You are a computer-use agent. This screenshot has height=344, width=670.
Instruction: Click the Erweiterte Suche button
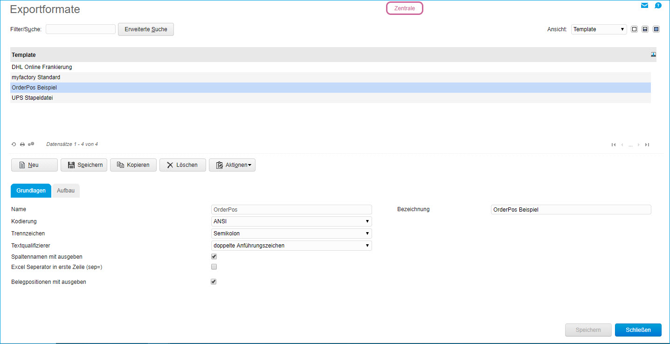click(x=145, y=29)
